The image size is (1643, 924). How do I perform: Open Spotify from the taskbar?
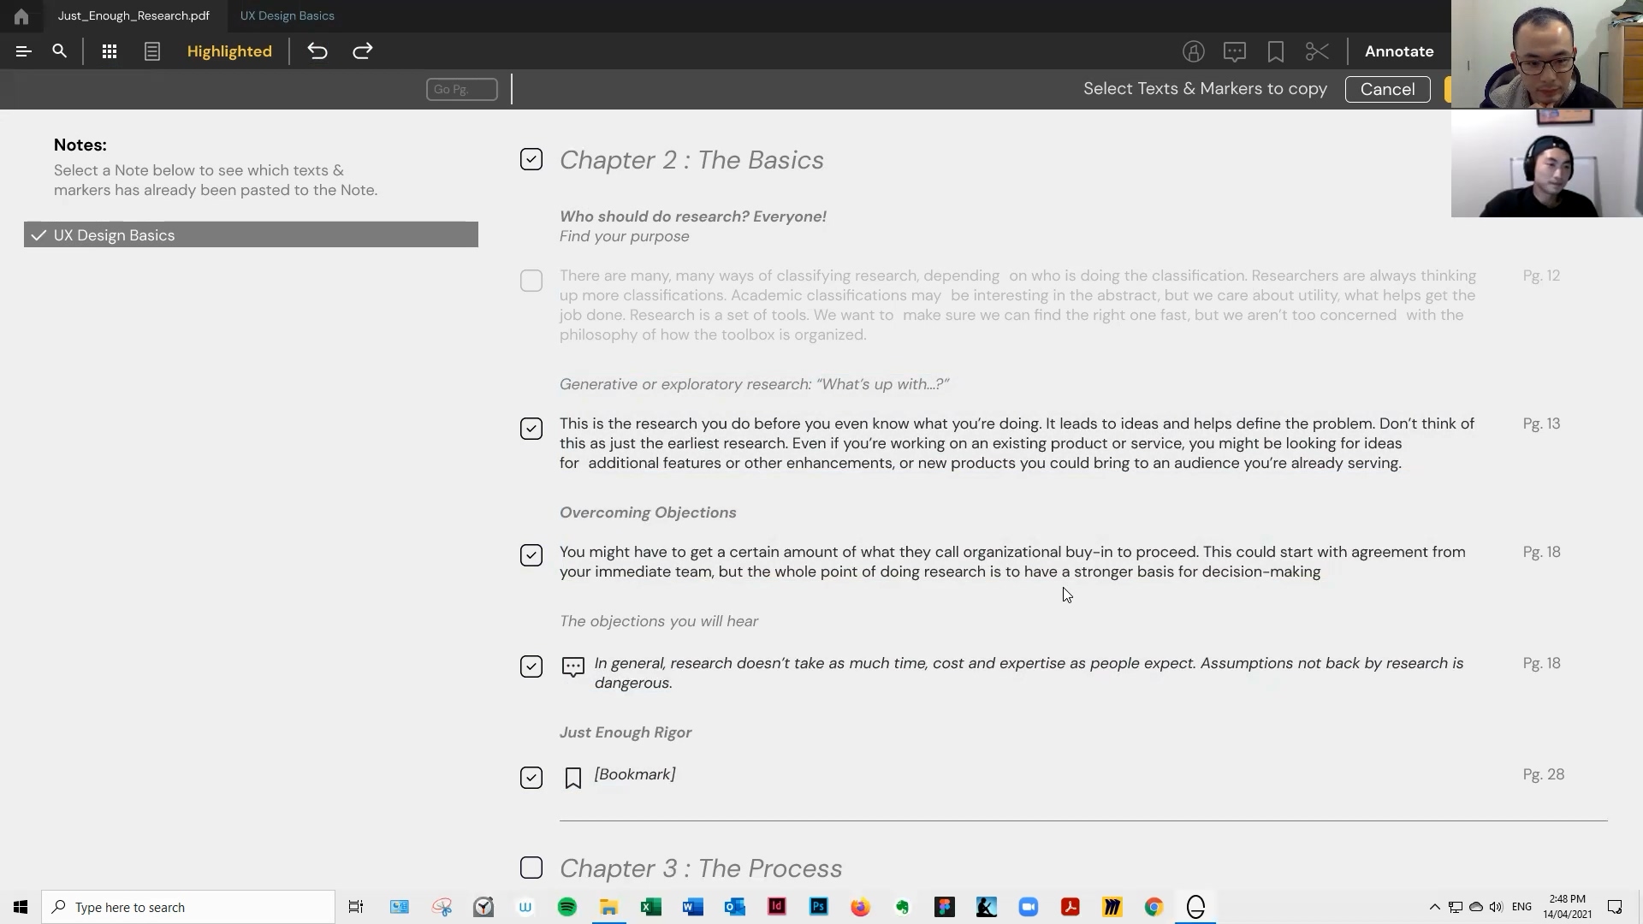pyautogui.click(x=567, y=907)
